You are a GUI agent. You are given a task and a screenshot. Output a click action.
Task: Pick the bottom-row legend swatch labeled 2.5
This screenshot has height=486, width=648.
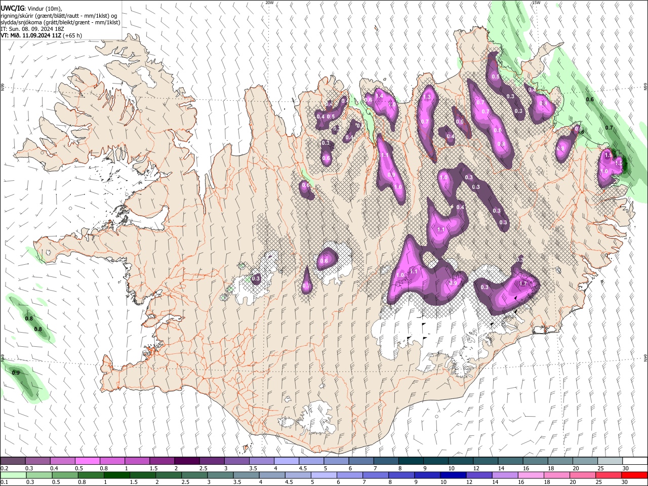[x=194, y=475]
